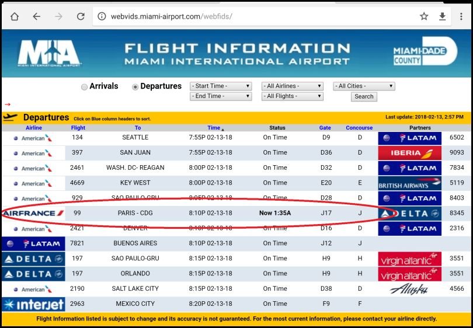Click LATAM logo in flight 7821 row
This screenshot has height=328, width=473.
pos(33,243)
